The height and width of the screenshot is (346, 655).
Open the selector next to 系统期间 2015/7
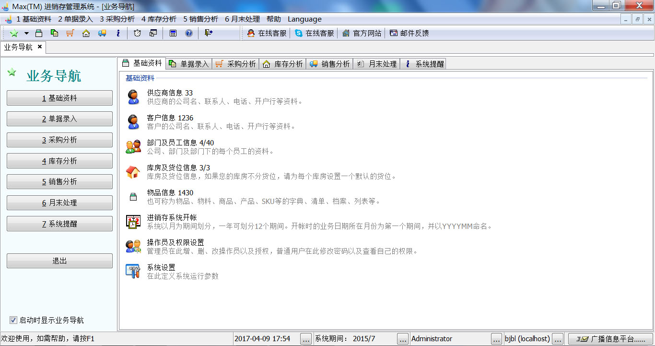(402, 338)
